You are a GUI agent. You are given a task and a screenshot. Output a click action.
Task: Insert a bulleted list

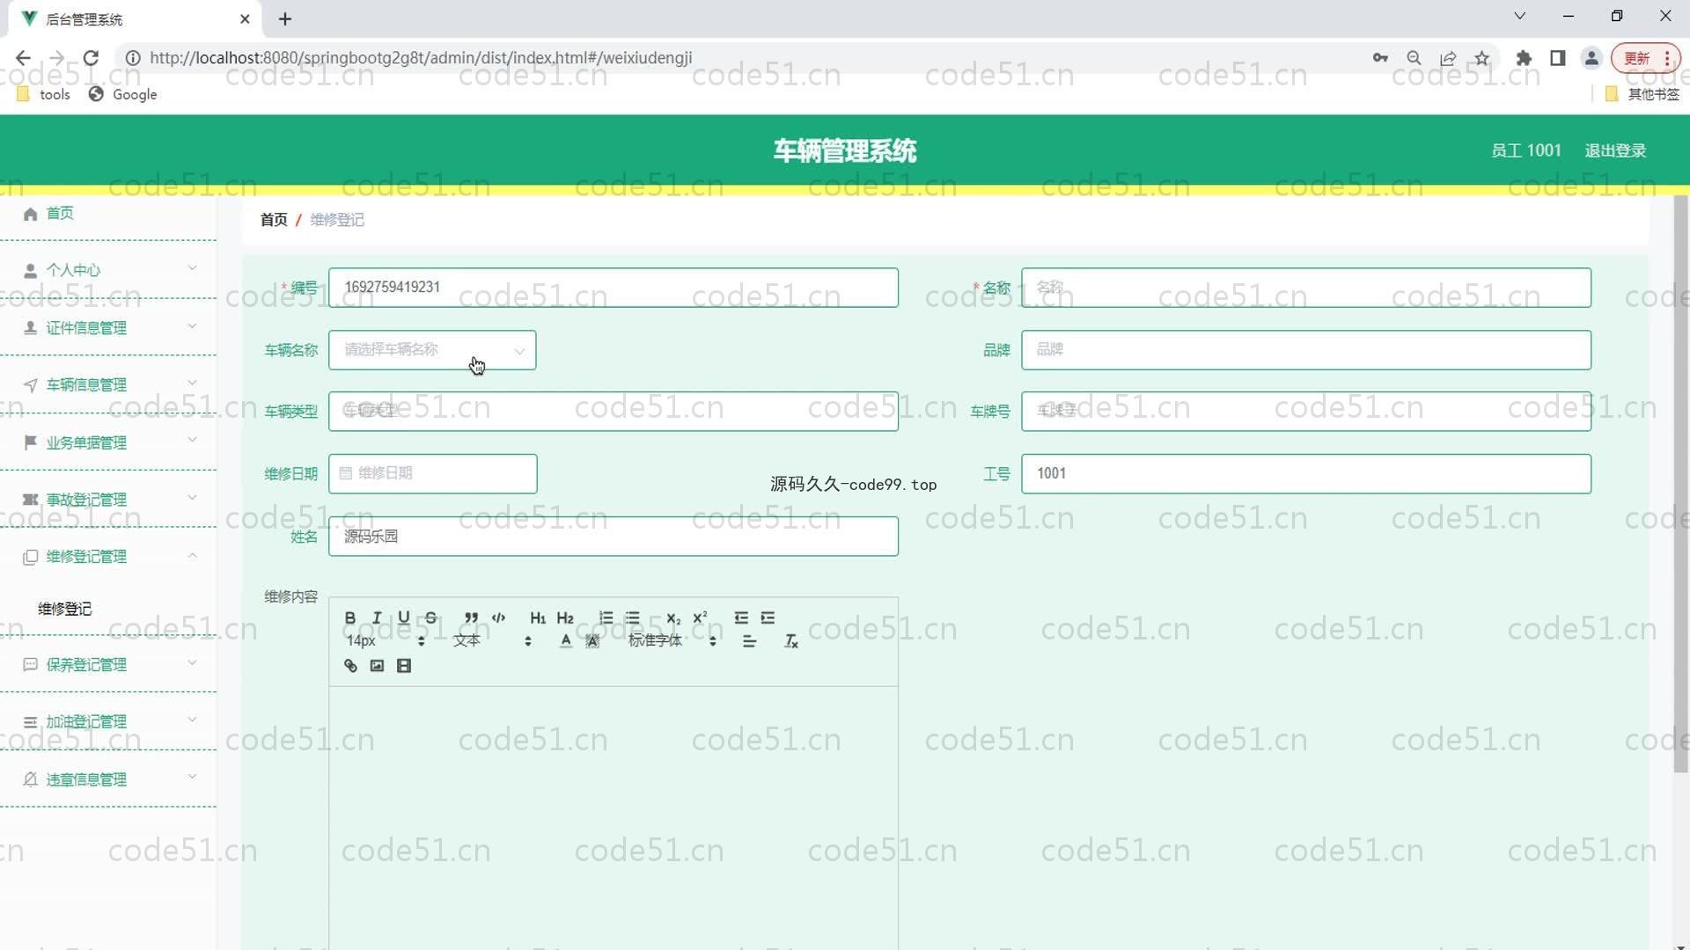(632, 617)
